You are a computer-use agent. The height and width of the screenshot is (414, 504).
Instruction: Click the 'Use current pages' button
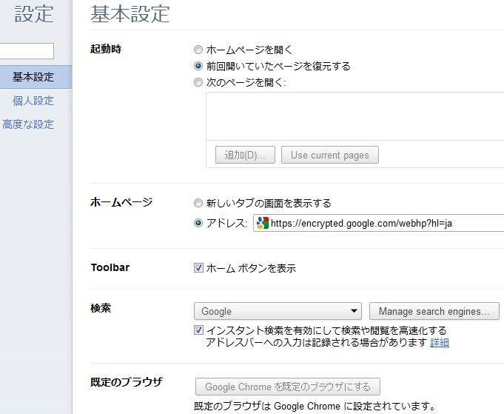(330, 155)
